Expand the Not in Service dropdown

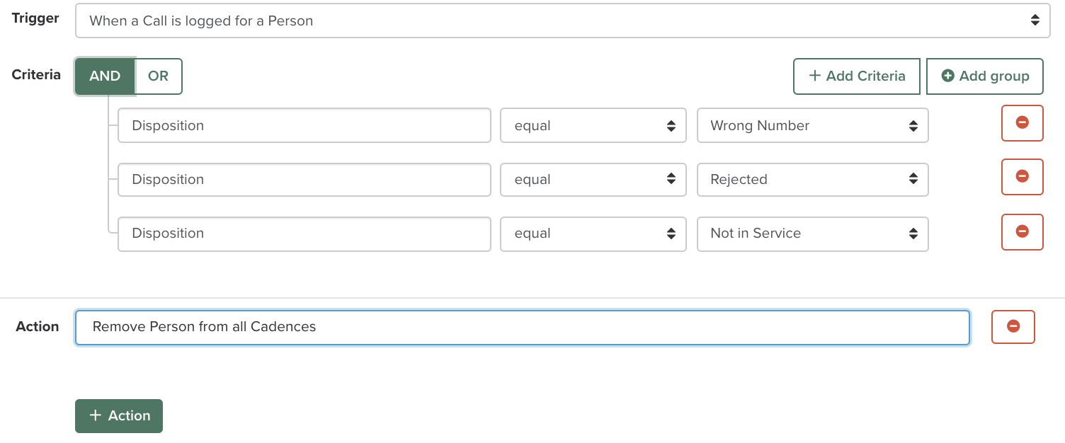[812, 234]
